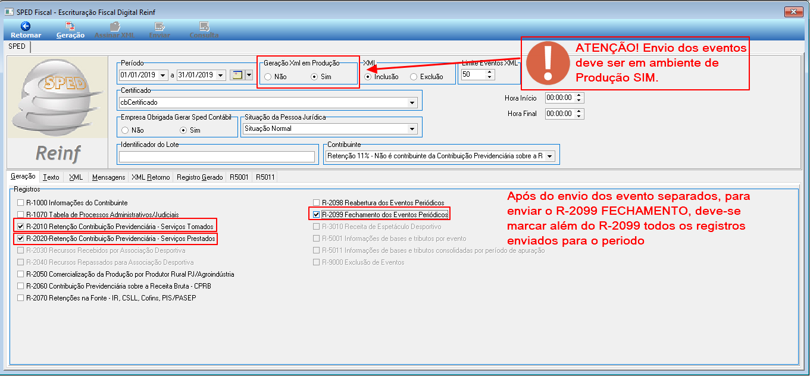Check R-2070 Retenções na Fonte
Viewport: 810px width, 376px height.
pyautogui.click(x=21, y=298)
